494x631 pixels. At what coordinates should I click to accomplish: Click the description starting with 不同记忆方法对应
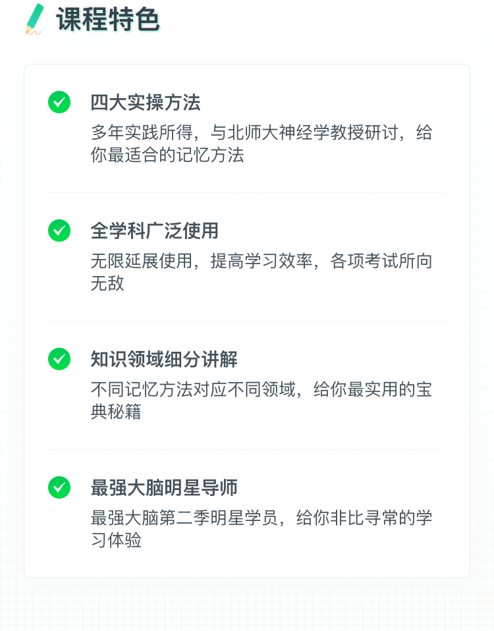[x=261, y=400]
